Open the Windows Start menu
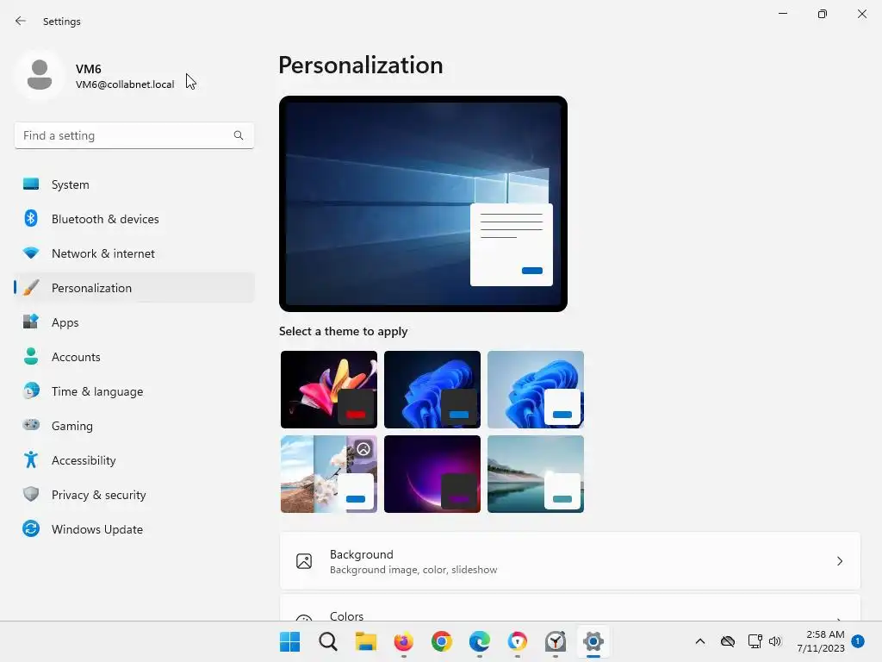Image resolution: width=882 pixels, height=662 pixels. pyautogui.click(x=290, y=641)
